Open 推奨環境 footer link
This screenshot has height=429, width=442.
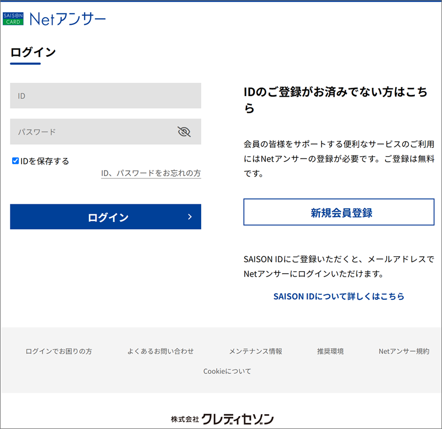click(330, 351)
